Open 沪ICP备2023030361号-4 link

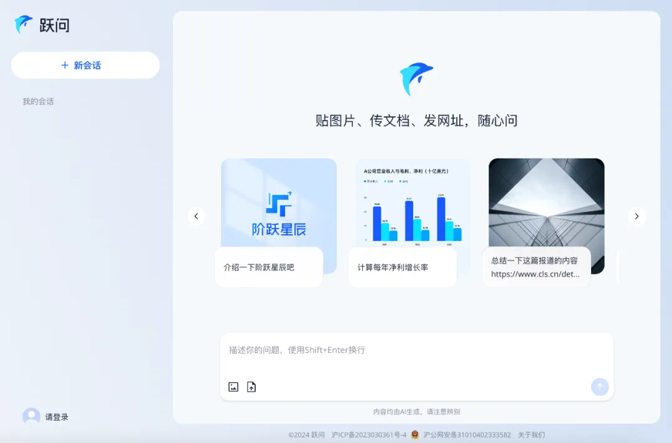click(x=368, y=435)
